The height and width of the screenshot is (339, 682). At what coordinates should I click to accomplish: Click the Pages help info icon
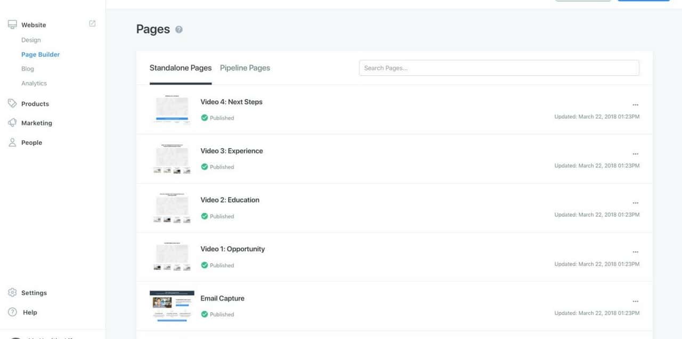point(179,30)
